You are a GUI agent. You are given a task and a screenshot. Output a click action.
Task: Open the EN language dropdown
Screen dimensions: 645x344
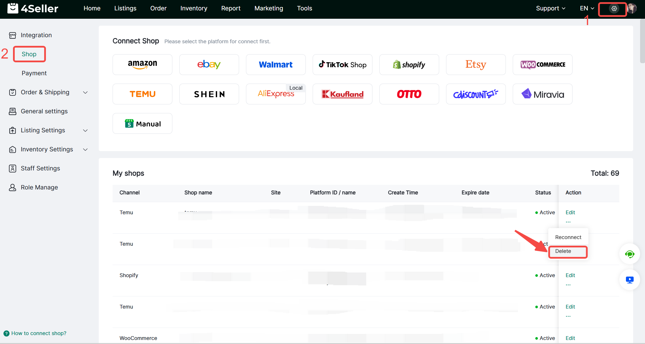[587, 8]
